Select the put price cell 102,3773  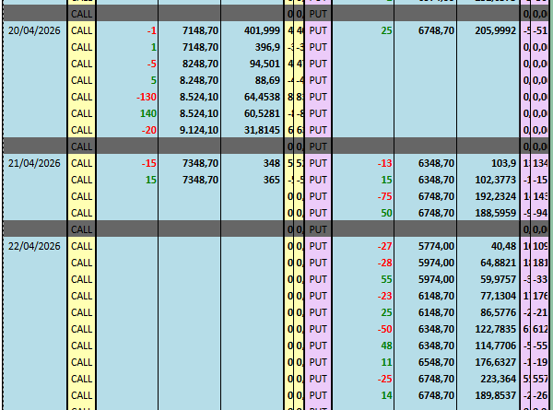point(488,180)
